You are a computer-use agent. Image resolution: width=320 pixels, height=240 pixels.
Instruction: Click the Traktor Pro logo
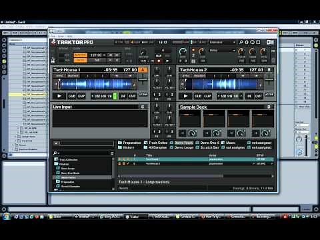[x=72, y=42]
